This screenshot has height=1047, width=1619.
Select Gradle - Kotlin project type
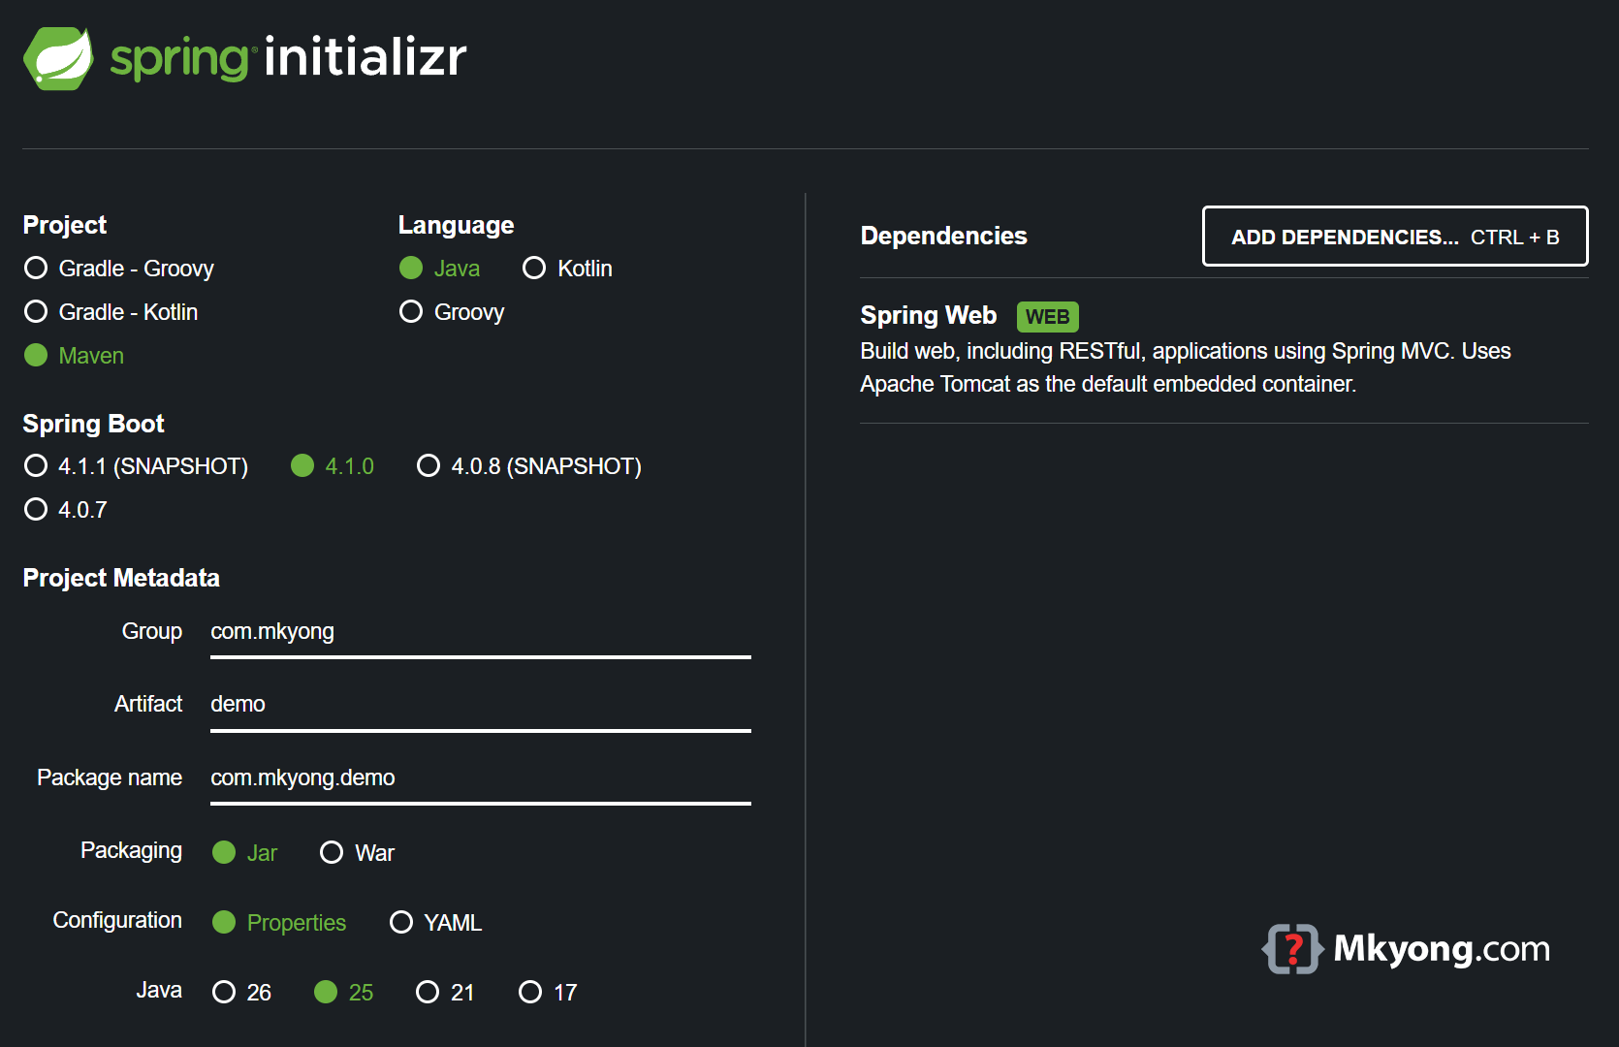pos(111,312)
